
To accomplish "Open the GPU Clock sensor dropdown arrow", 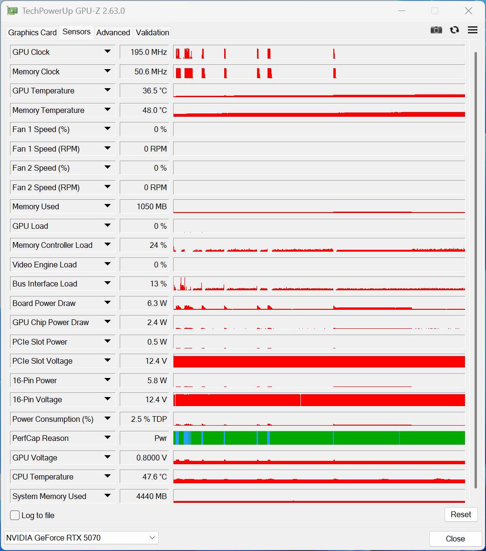I will point(108,51).
